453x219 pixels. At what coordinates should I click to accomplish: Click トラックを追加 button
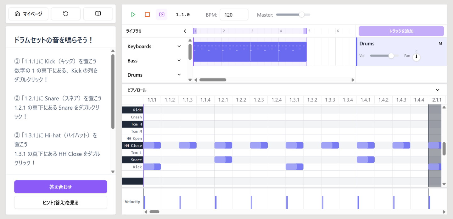(401, 31)
